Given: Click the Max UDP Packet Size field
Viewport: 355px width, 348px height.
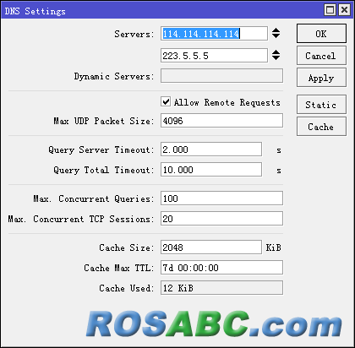Looking at the screenshot, I should [221, 121].
